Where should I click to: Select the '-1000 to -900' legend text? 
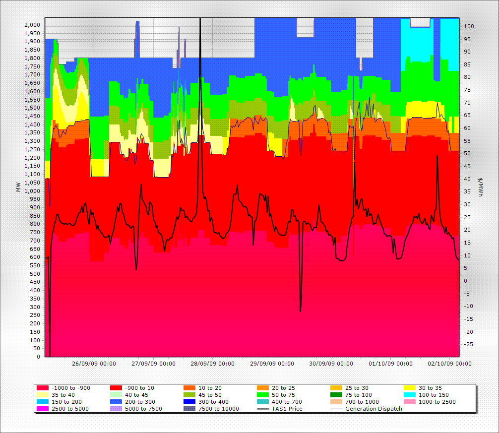click(70, 388)
